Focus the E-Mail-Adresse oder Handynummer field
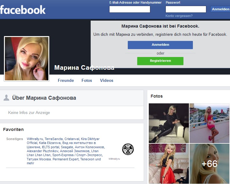230x184 pixels. pos(130,9)
